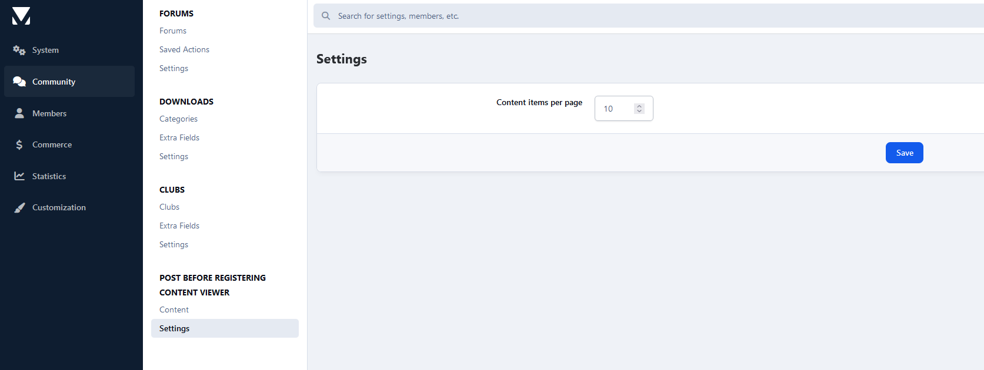Open Extra Fields under Downloads

tap(179, 137)
